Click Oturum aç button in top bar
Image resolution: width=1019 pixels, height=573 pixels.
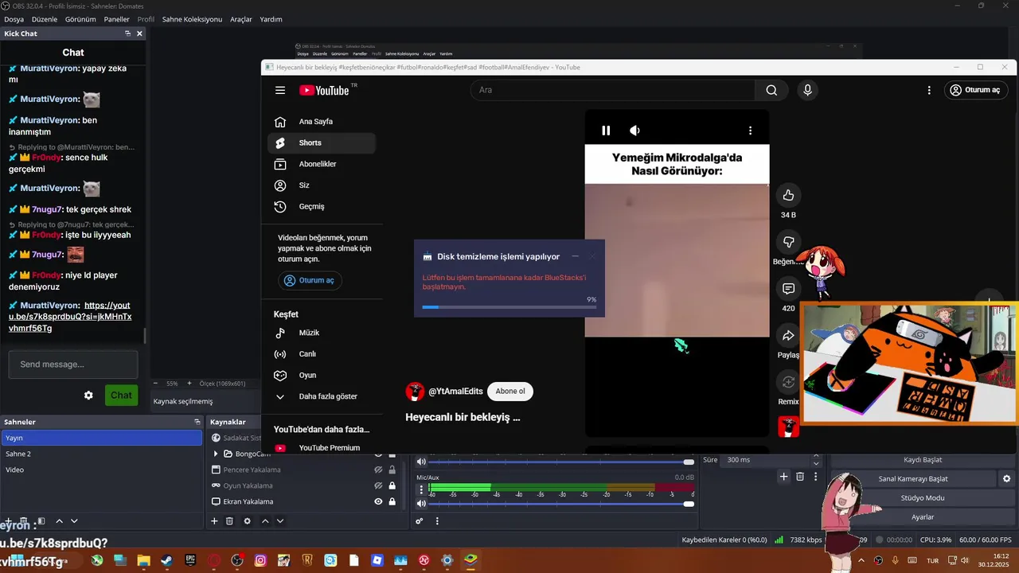coord(974,90)
